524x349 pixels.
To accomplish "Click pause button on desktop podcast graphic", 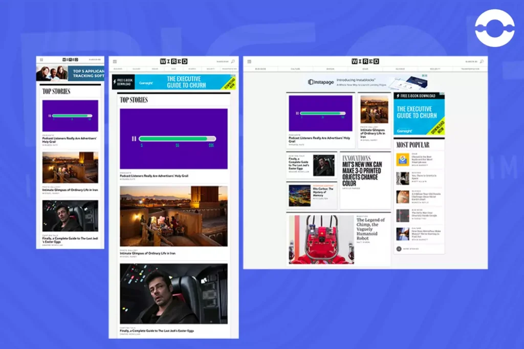I will [297, 113].
